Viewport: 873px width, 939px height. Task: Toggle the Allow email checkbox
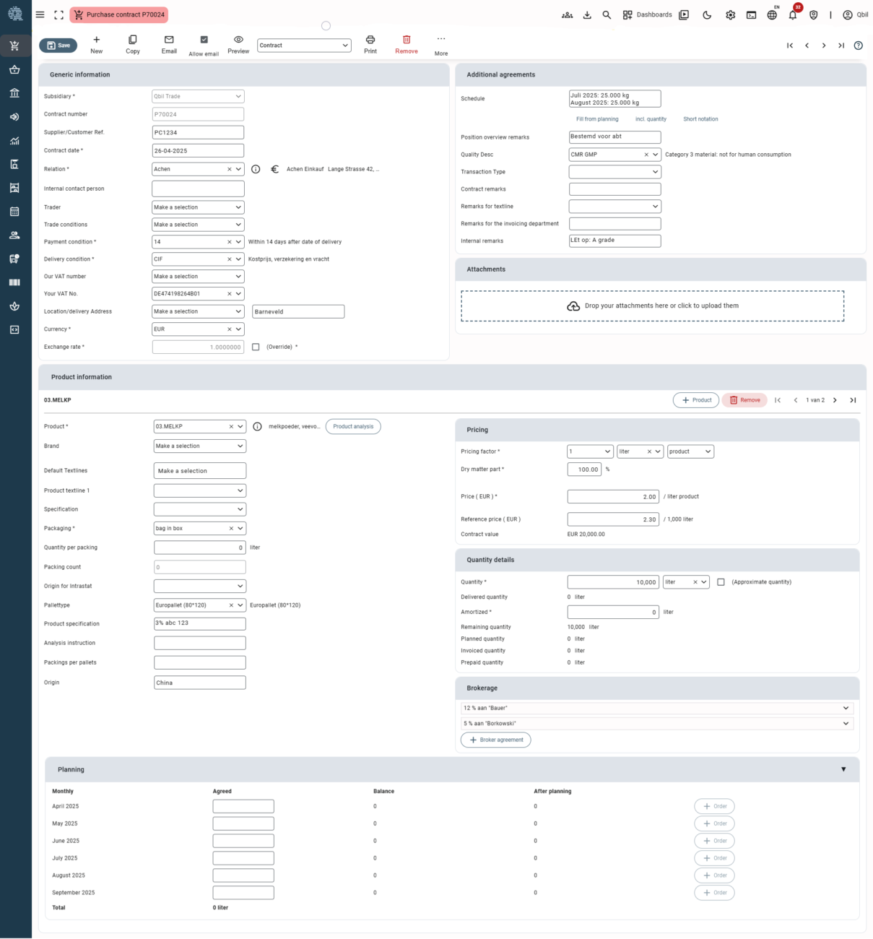(x=204, y=40)
